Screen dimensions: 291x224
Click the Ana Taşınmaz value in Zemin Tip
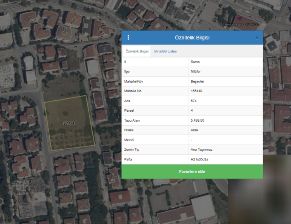tap(201, 150)
